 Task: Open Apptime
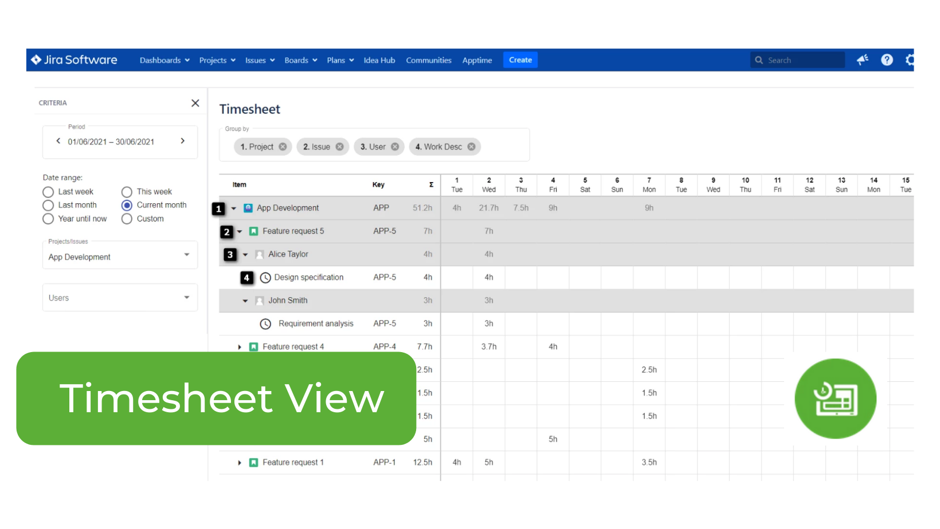(477, 60)
